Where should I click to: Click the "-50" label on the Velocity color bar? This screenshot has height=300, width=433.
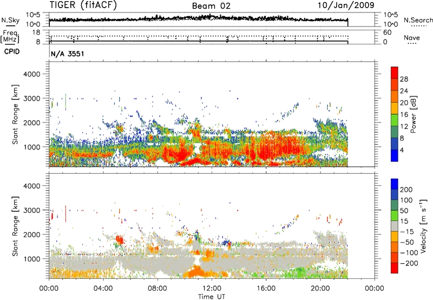(407, 243)
